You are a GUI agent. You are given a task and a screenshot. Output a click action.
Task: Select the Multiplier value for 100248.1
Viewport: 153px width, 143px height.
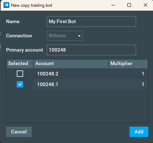(143, 84)
